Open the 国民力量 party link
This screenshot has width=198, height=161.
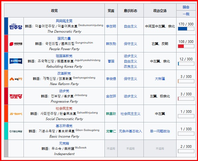pyautogui.click(x=64, y=38)
